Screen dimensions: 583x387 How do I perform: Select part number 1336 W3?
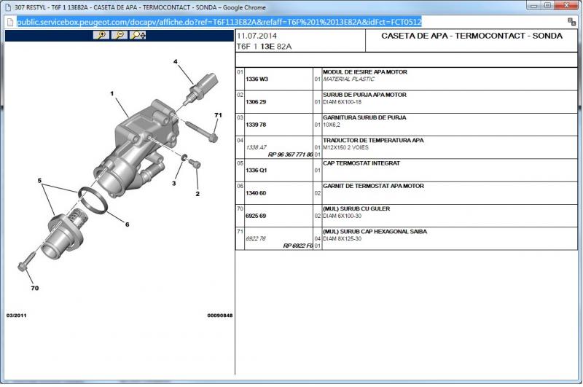click(x=257, y=79)
